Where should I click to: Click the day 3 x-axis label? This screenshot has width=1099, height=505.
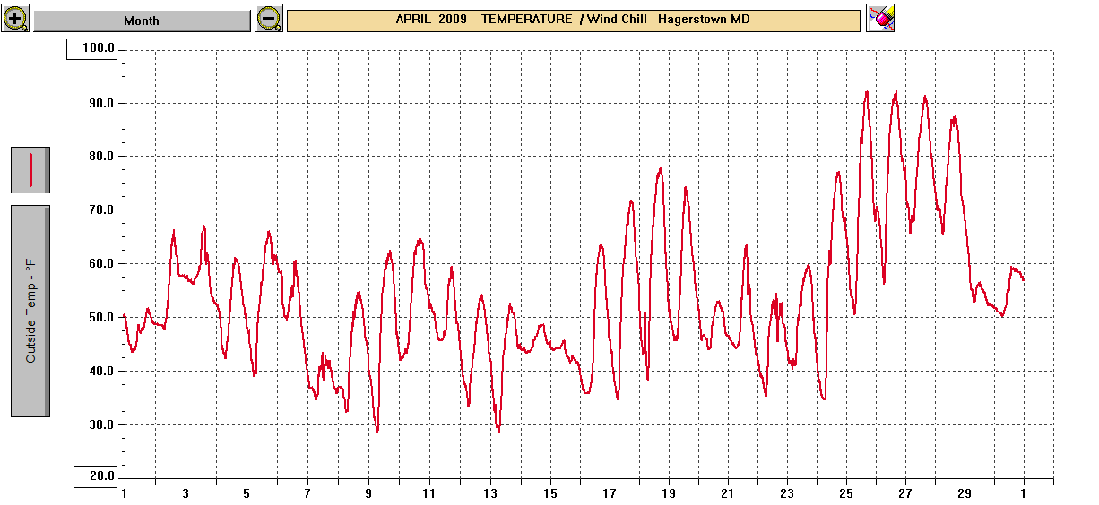pos(186,494)
